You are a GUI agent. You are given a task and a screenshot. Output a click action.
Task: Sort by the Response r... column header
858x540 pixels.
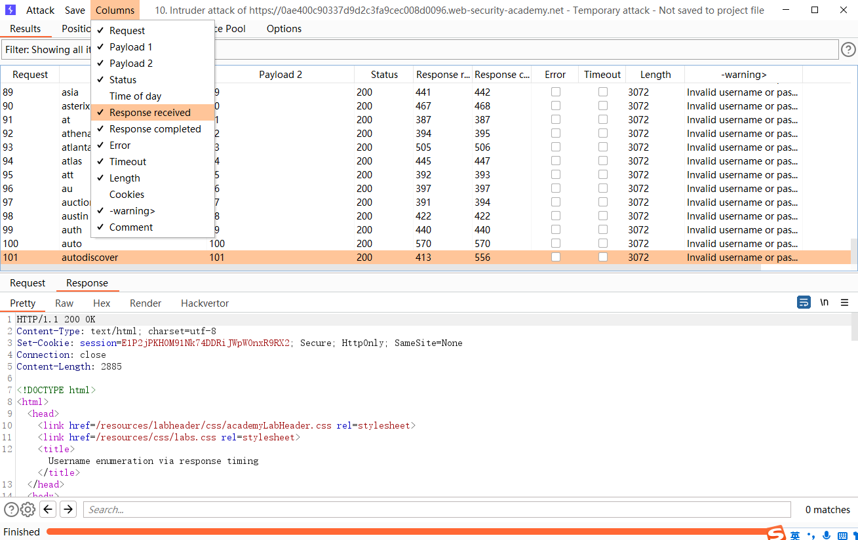pos(442,74)
